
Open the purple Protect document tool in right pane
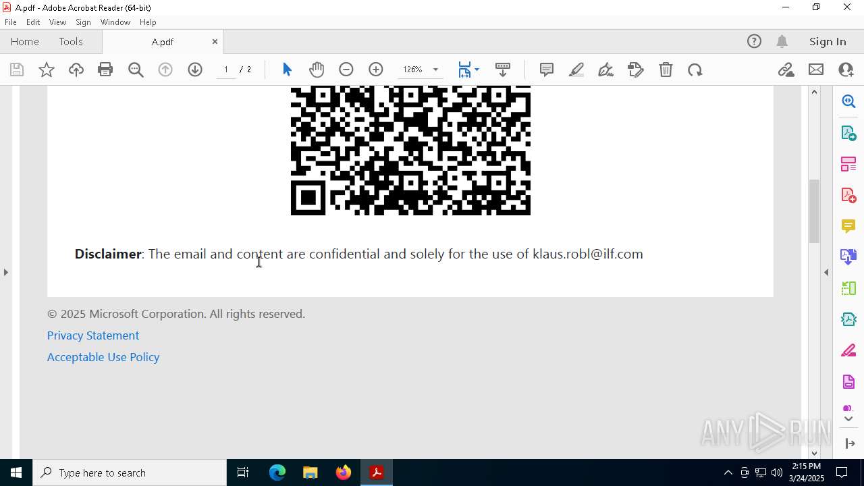coord(848,382)
